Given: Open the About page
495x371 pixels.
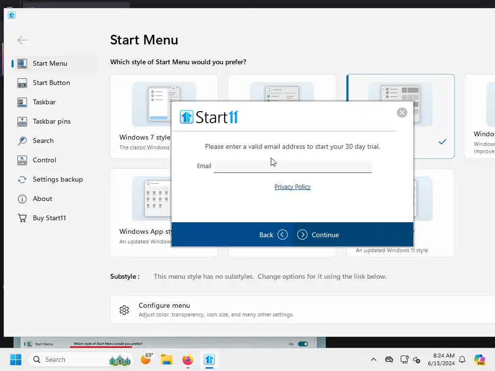Looking at the screenshot, I should 54,199.
